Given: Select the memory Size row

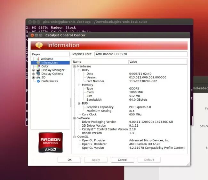Looking at the screenshot, I should (x=130, y=96).
